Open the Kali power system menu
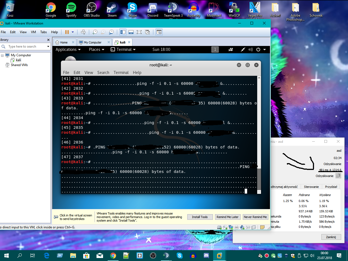The image size is (348, 261). coord(261,49)
